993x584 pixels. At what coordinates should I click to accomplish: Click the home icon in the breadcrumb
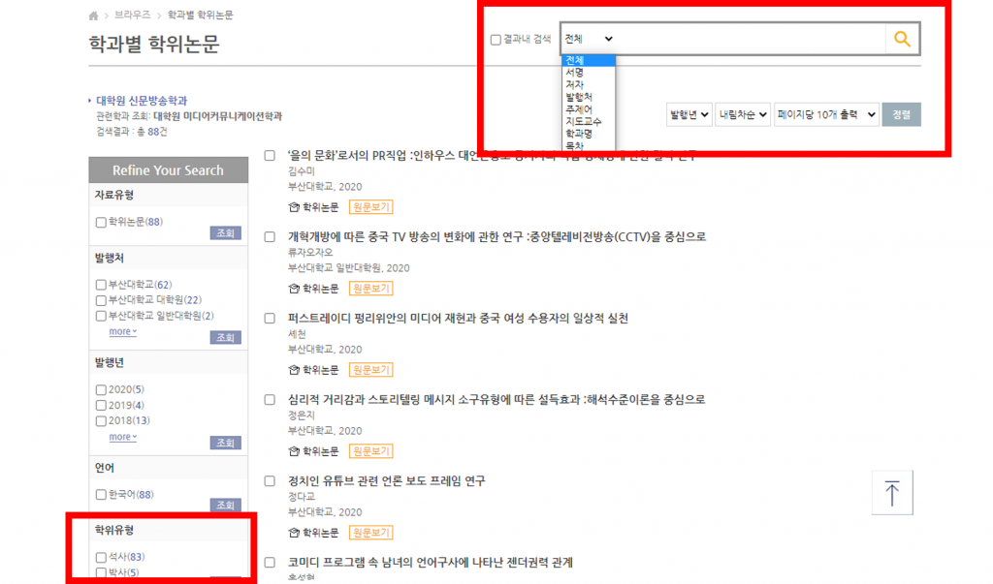(93, 16)
